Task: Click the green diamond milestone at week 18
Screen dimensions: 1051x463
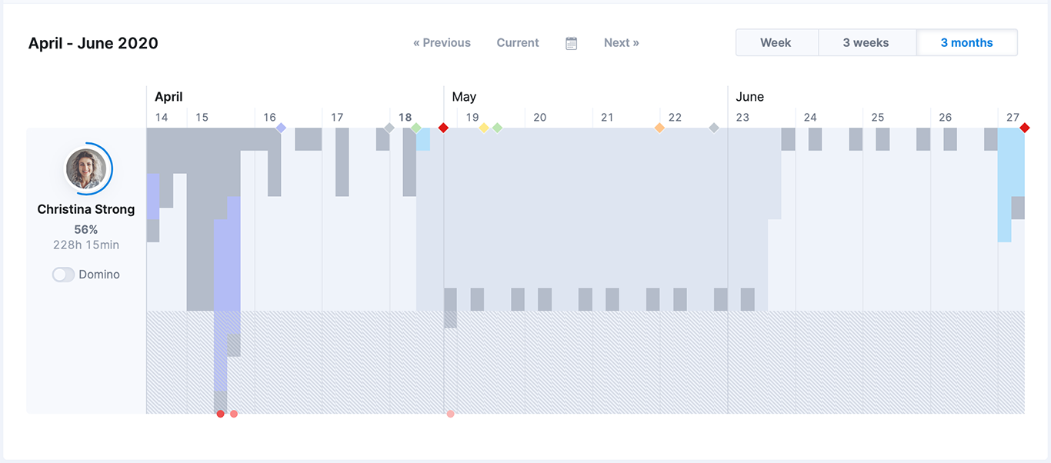Action: (x=416, y=128)
